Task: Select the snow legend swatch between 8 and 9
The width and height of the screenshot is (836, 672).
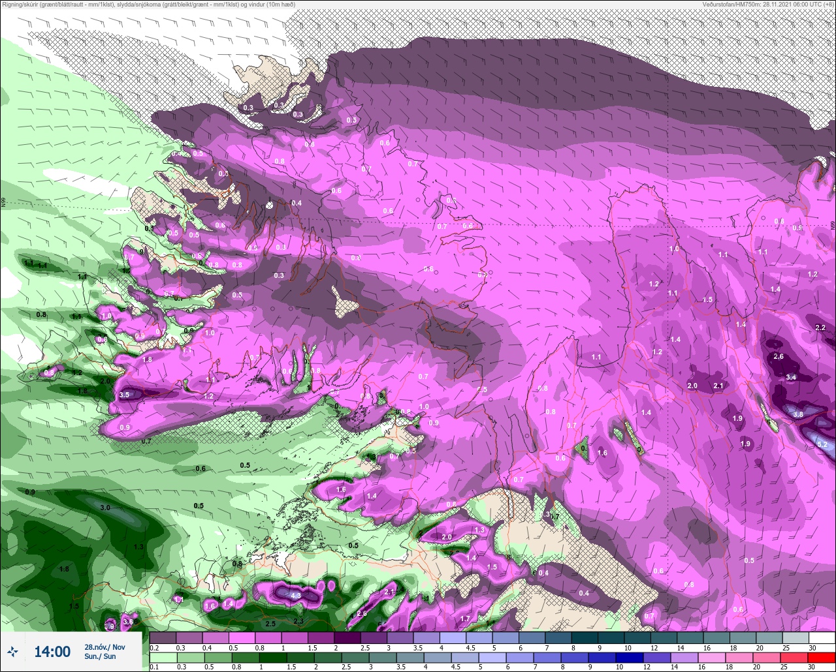Action: [x=585, y=637]
